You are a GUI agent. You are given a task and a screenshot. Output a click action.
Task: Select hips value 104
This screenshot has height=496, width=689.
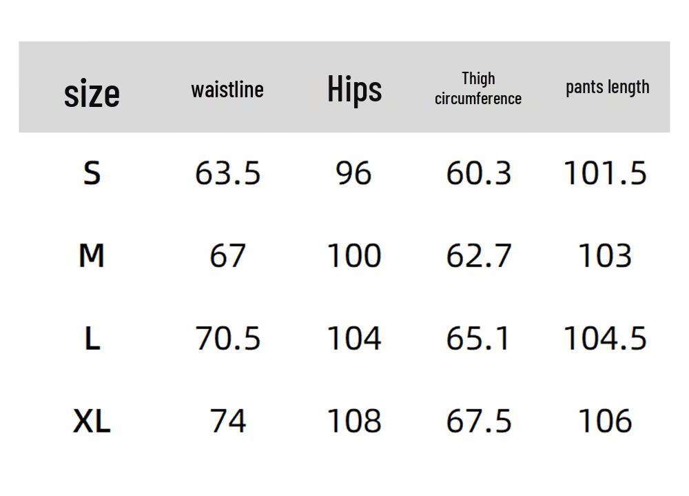[354, 339]
